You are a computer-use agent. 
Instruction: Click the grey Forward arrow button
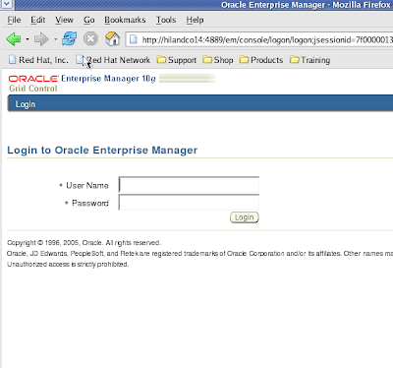(41, 39)
